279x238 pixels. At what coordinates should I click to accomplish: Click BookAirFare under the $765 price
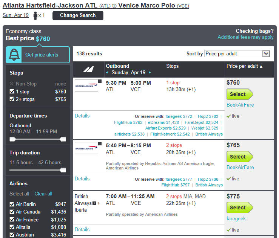tap(240, 167)
